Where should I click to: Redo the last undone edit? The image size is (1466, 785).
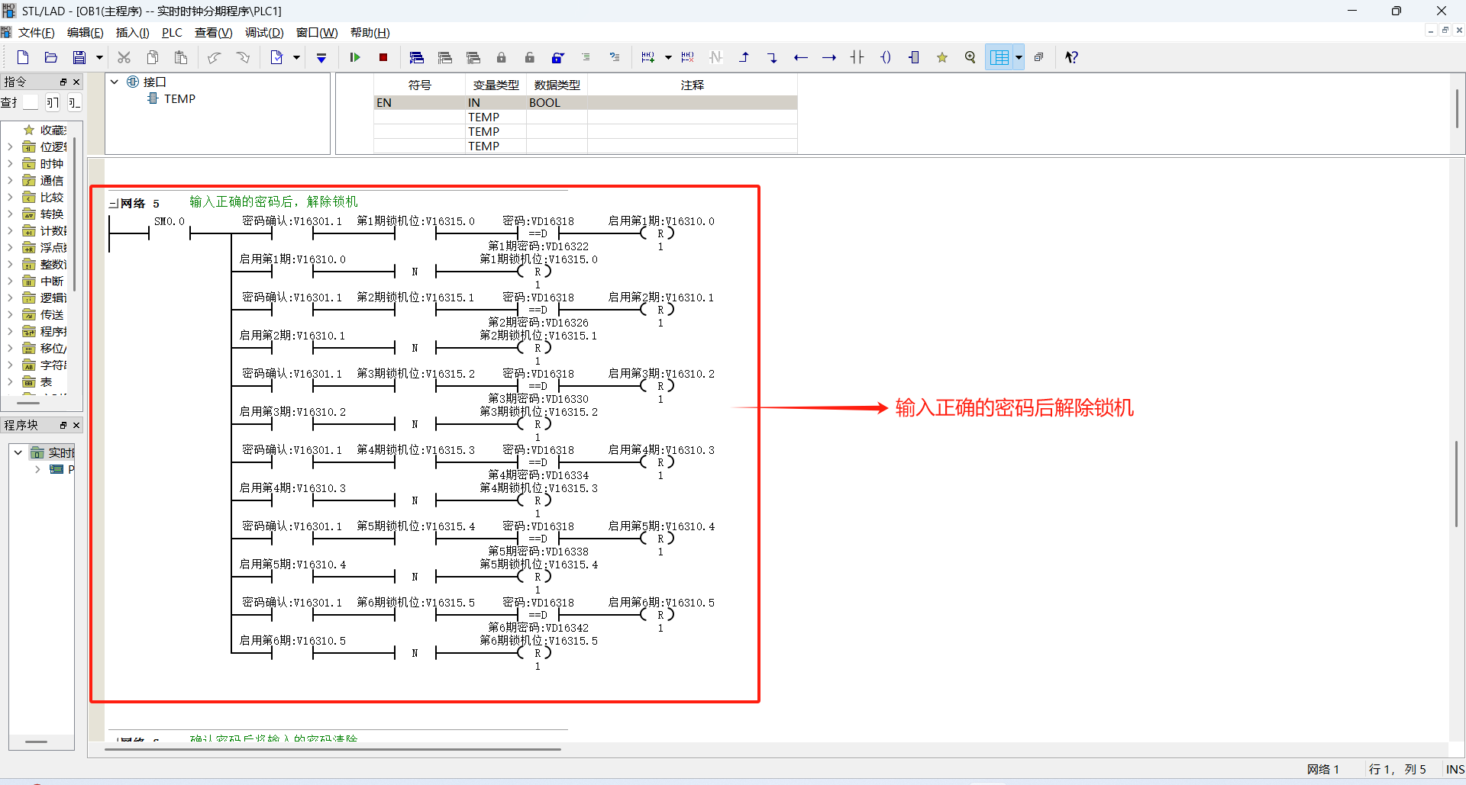pyautogui.click(x=243, y=57)
